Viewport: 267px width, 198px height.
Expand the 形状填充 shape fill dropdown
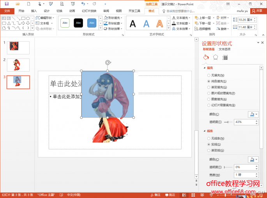[x=113, y=18]
